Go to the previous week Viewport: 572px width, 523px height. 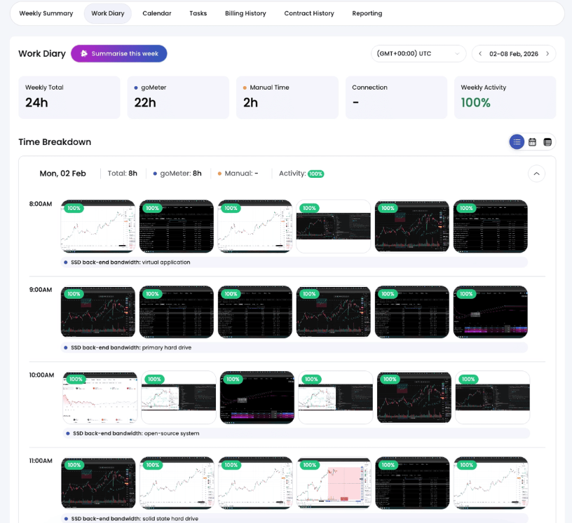tap(480, 54)
